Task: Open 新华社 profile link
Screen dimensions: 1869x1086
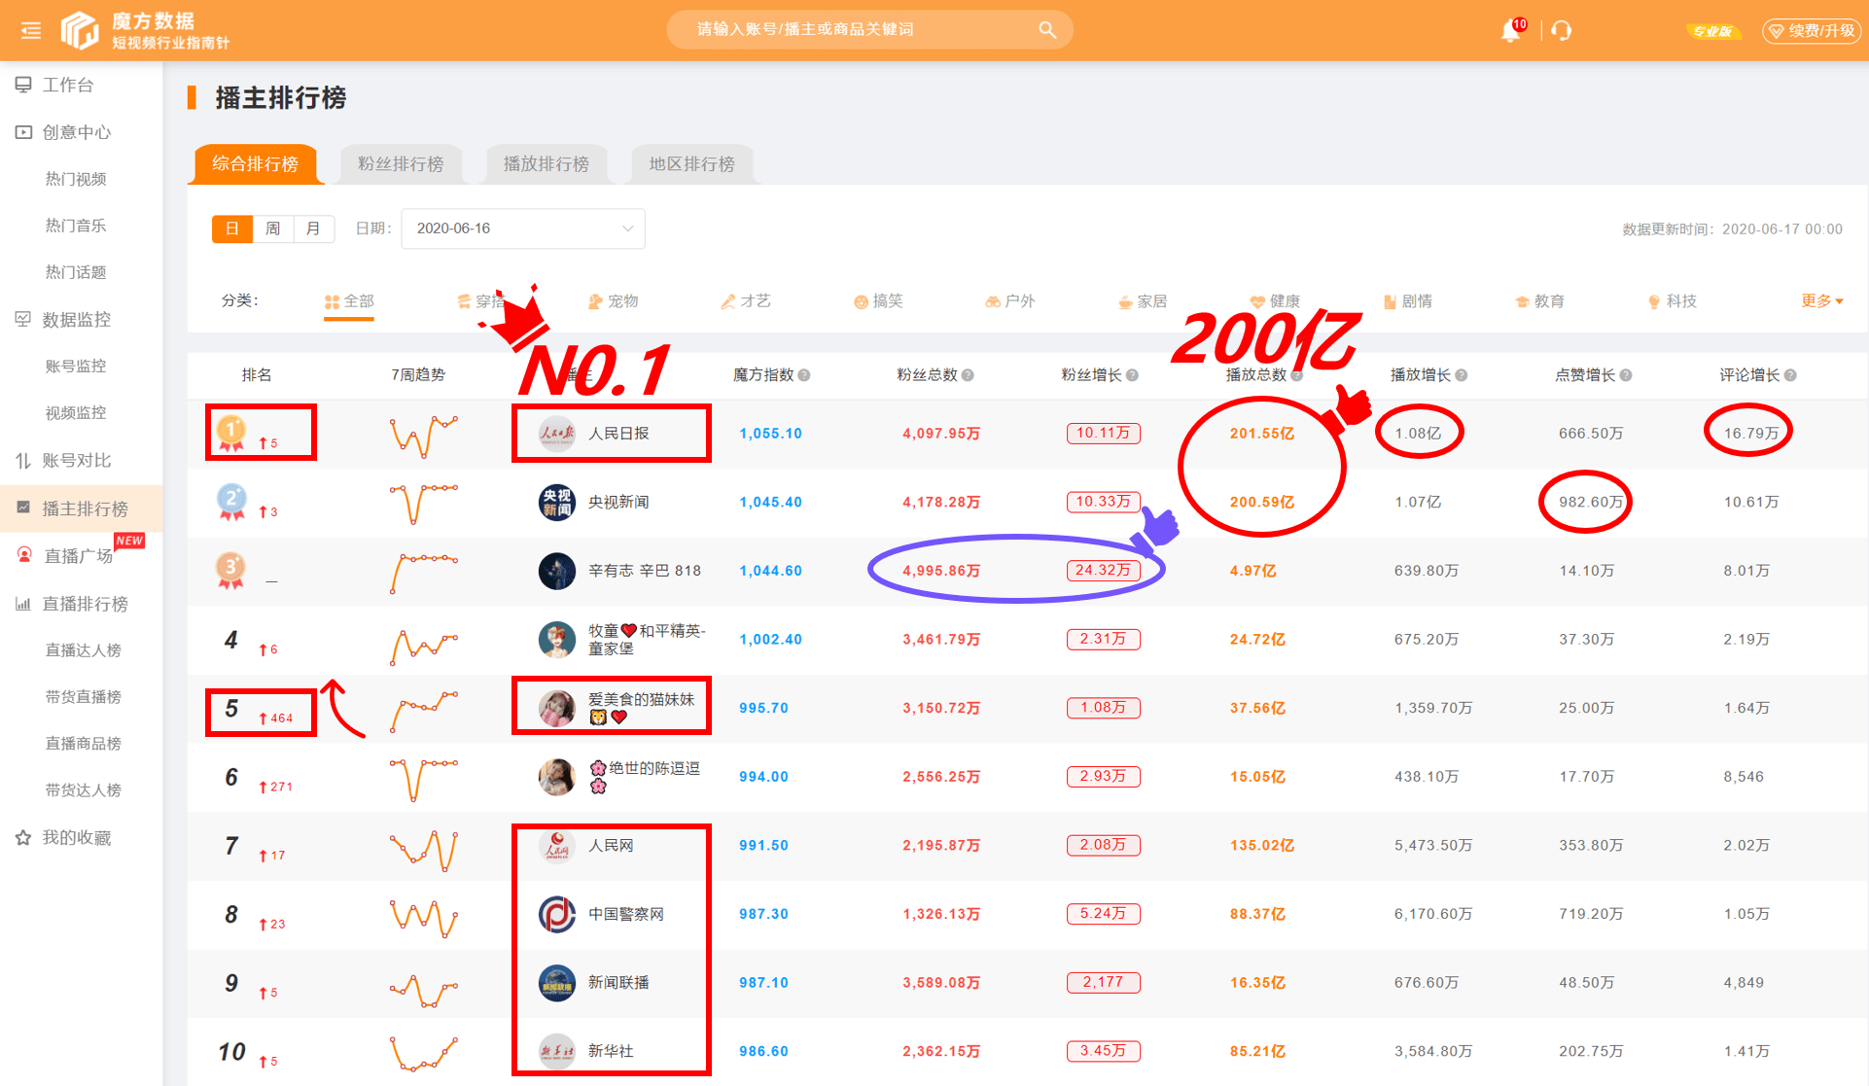Action: click(611, 1051)
